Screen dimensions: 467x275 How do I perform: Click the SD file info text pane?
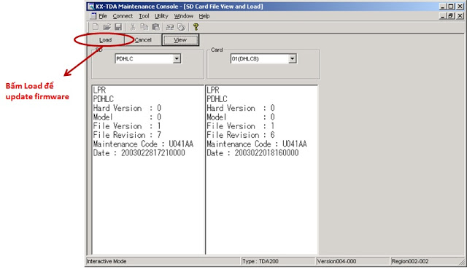(148, 170)
